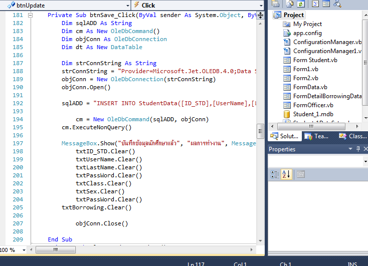Open btnUpdate class name dropdown
The image size is (368, 266).
click(x=128, y=6)
